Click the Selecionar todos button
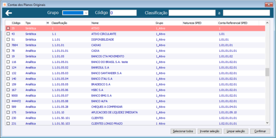Image resolution: width=276 pixels, height=138 pixels. (183, 131)
